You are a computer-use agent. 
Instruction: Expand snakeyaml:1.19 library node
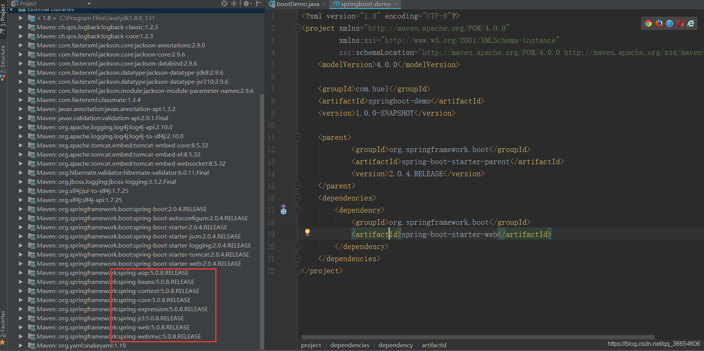[20, 345]
